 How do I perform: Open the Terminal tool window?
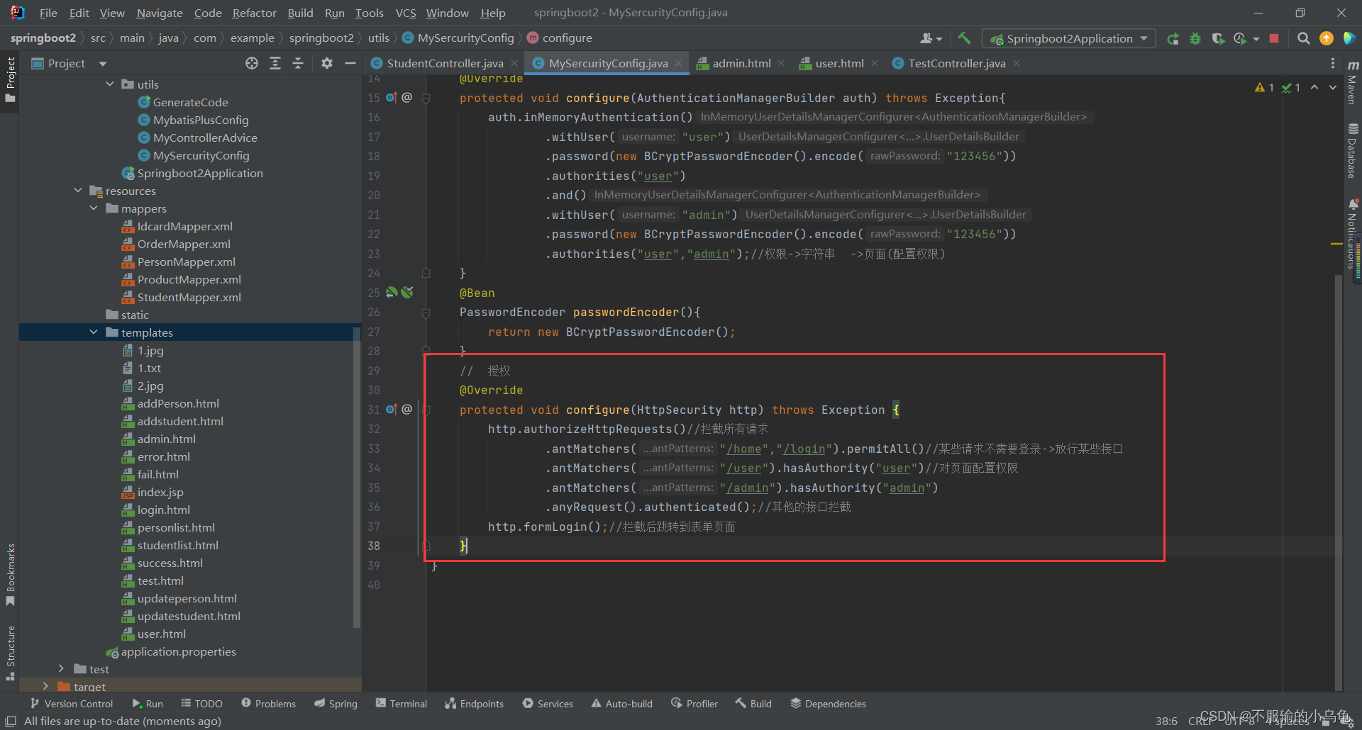tap(402, 704)
